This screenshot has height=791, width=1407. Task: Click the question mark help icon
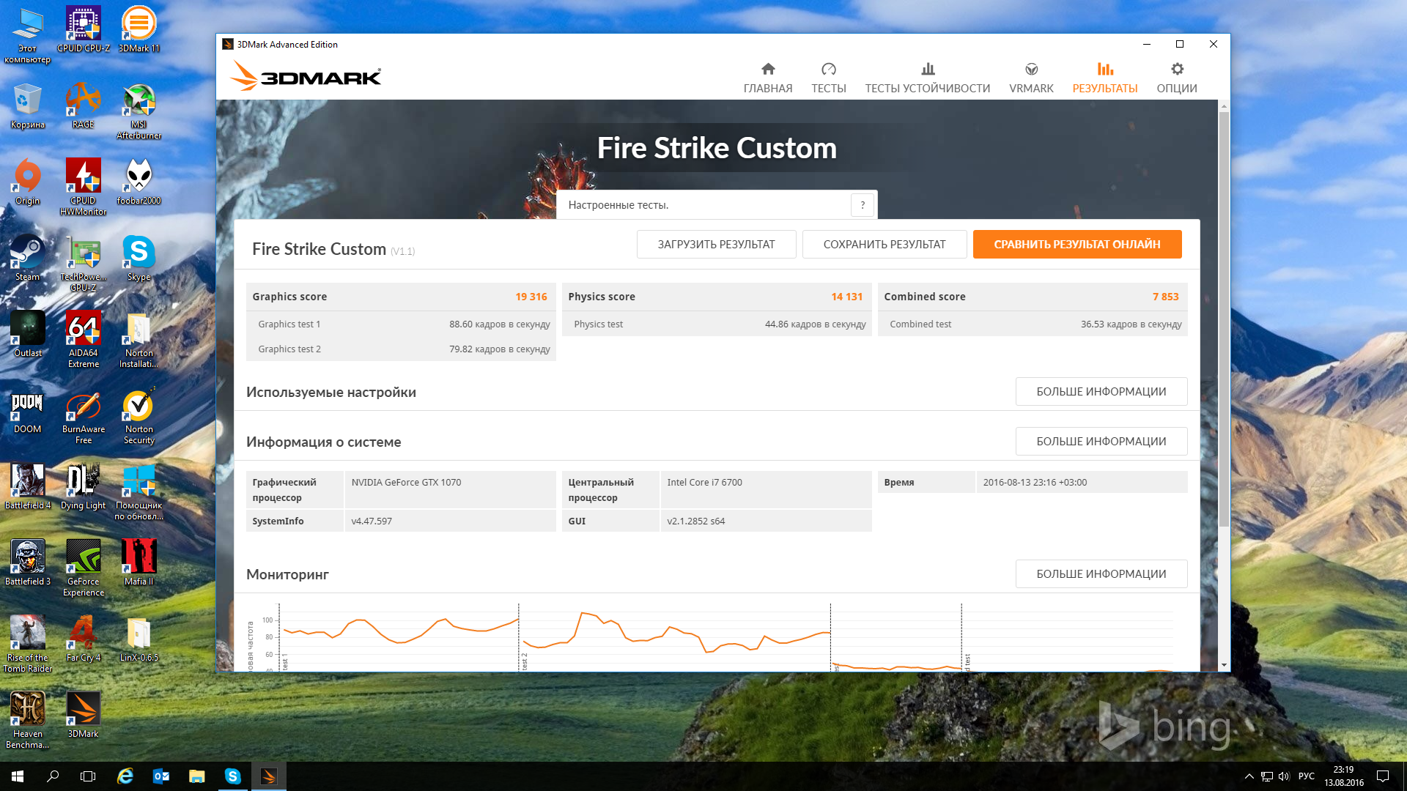click(x=863, y=205)
